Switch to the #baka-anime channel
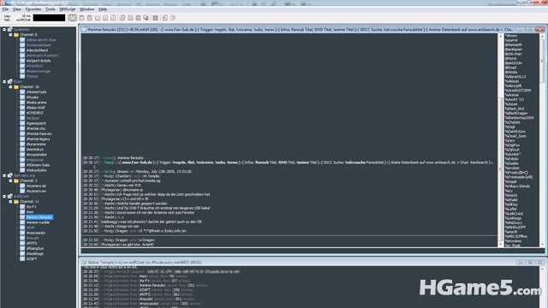548x308 pixels. [36, 103]
